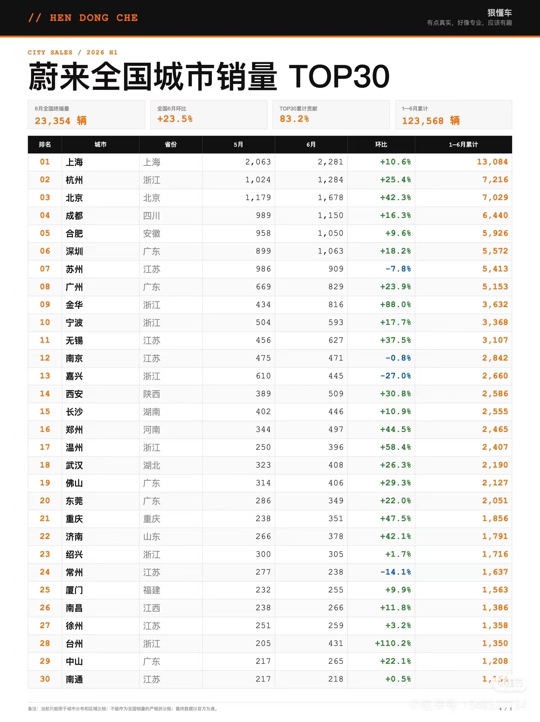540x722 pixels.
Task: Click the cumulative value 13,084
Action: 492,162
